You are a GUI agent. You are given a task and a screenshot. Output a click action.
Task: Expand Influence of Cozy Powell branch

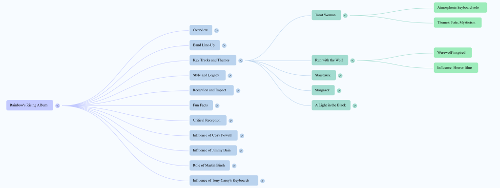242,136
